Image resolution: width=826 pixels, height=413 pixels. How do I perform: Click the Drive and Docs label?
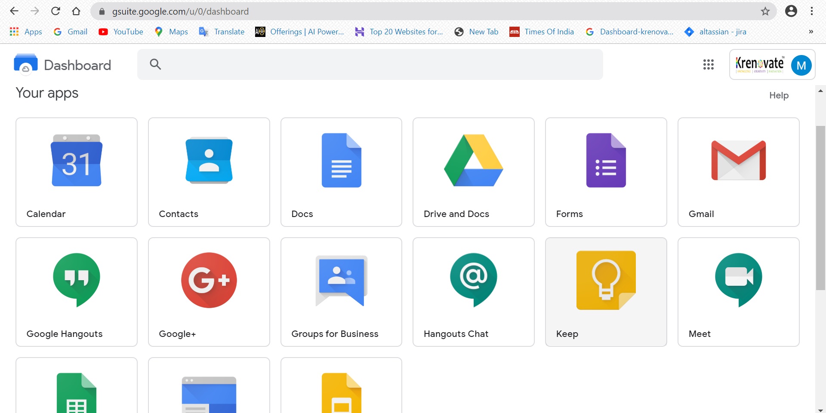456,214
